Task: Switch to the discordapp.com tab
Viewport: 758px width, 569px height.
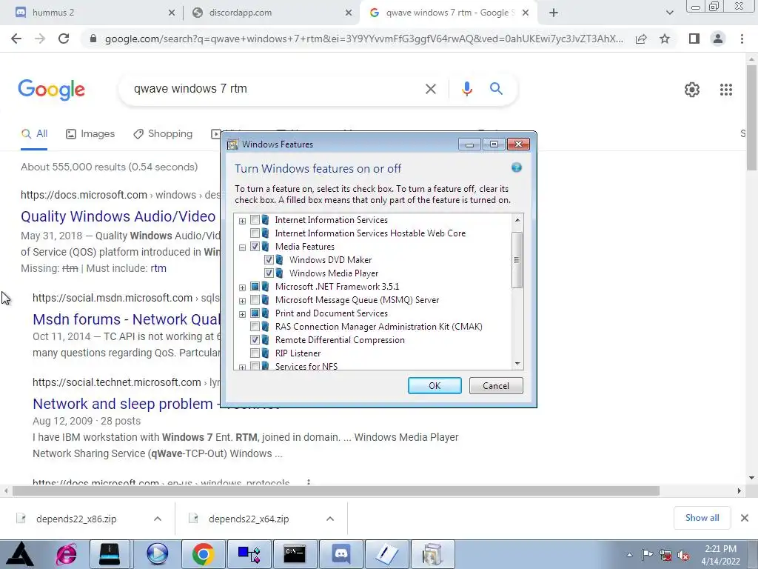Action: 272,13
